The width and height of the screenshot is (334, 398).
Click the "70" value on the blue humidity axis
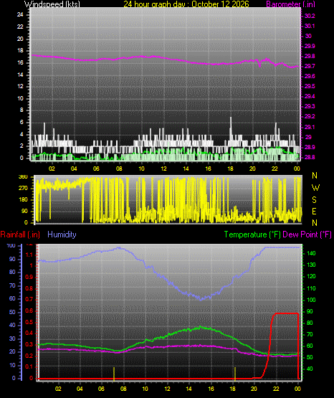[x=12, y=286]
